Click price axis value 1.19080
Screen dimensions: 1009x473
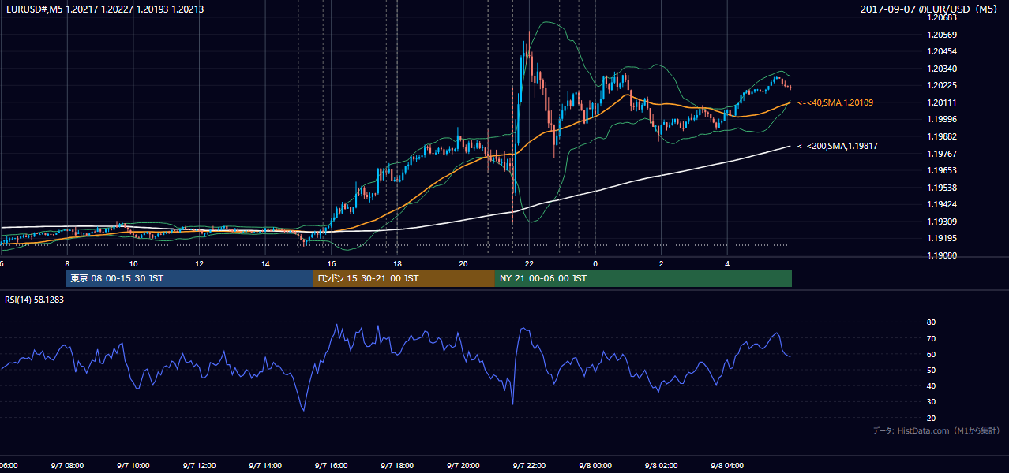click(x=943, y=255)
